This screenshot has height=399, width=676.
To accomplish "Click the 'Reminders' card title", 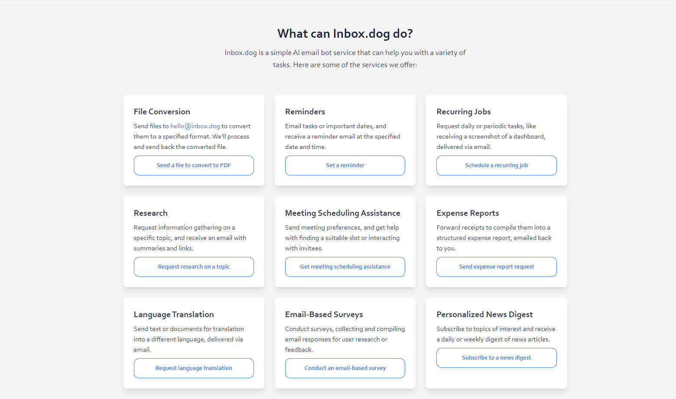I will [305, 112].
